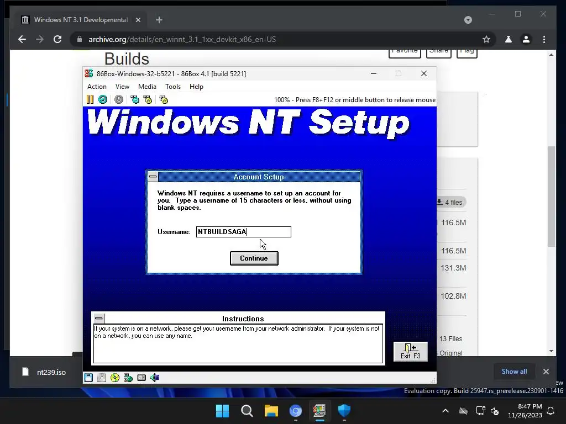
Task: Click 86Box taskbar icon
Action: pyautogui.click(x=320, y=411)
